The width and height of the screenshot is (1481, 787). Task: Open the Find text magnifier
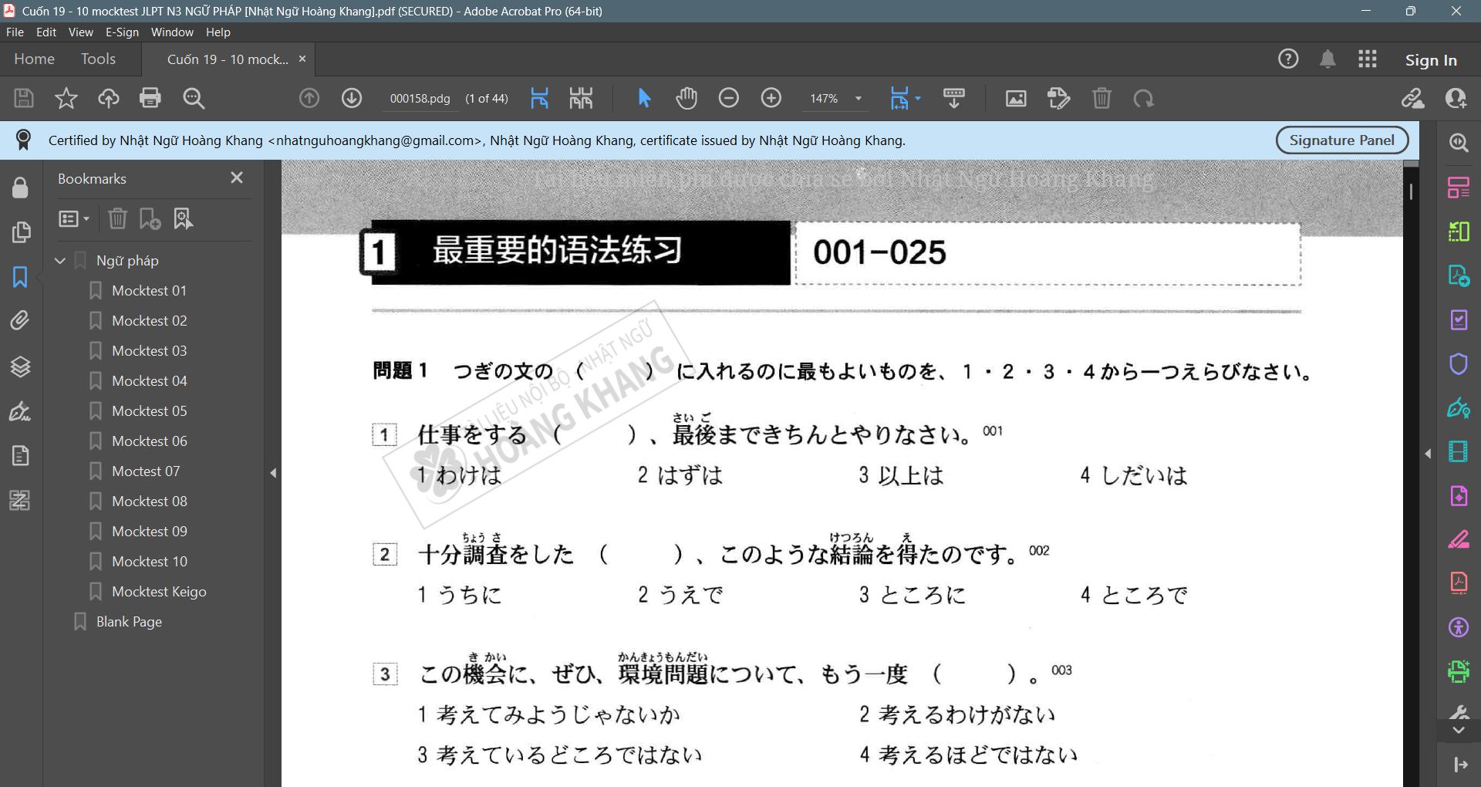194,98
